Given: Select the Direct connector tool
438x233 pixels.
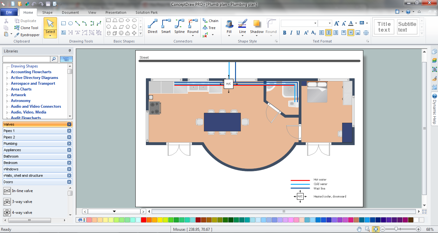Looking at the screenshot, I should coord(153,26).
